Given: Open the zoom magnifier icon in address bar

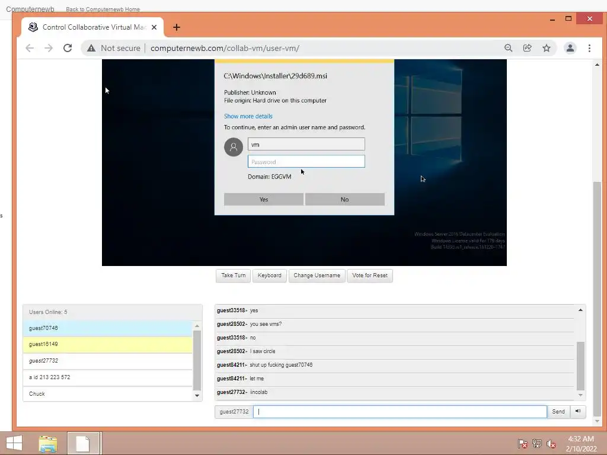Looking at the screenshot, I should click(x=508, y=48).
